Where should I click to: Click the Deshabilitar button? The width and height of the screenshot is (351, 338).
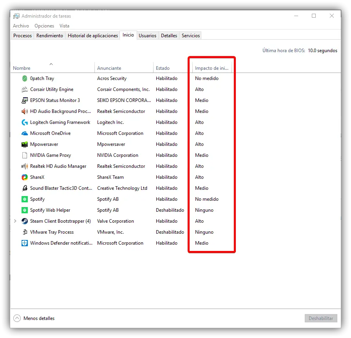point(321,318)
